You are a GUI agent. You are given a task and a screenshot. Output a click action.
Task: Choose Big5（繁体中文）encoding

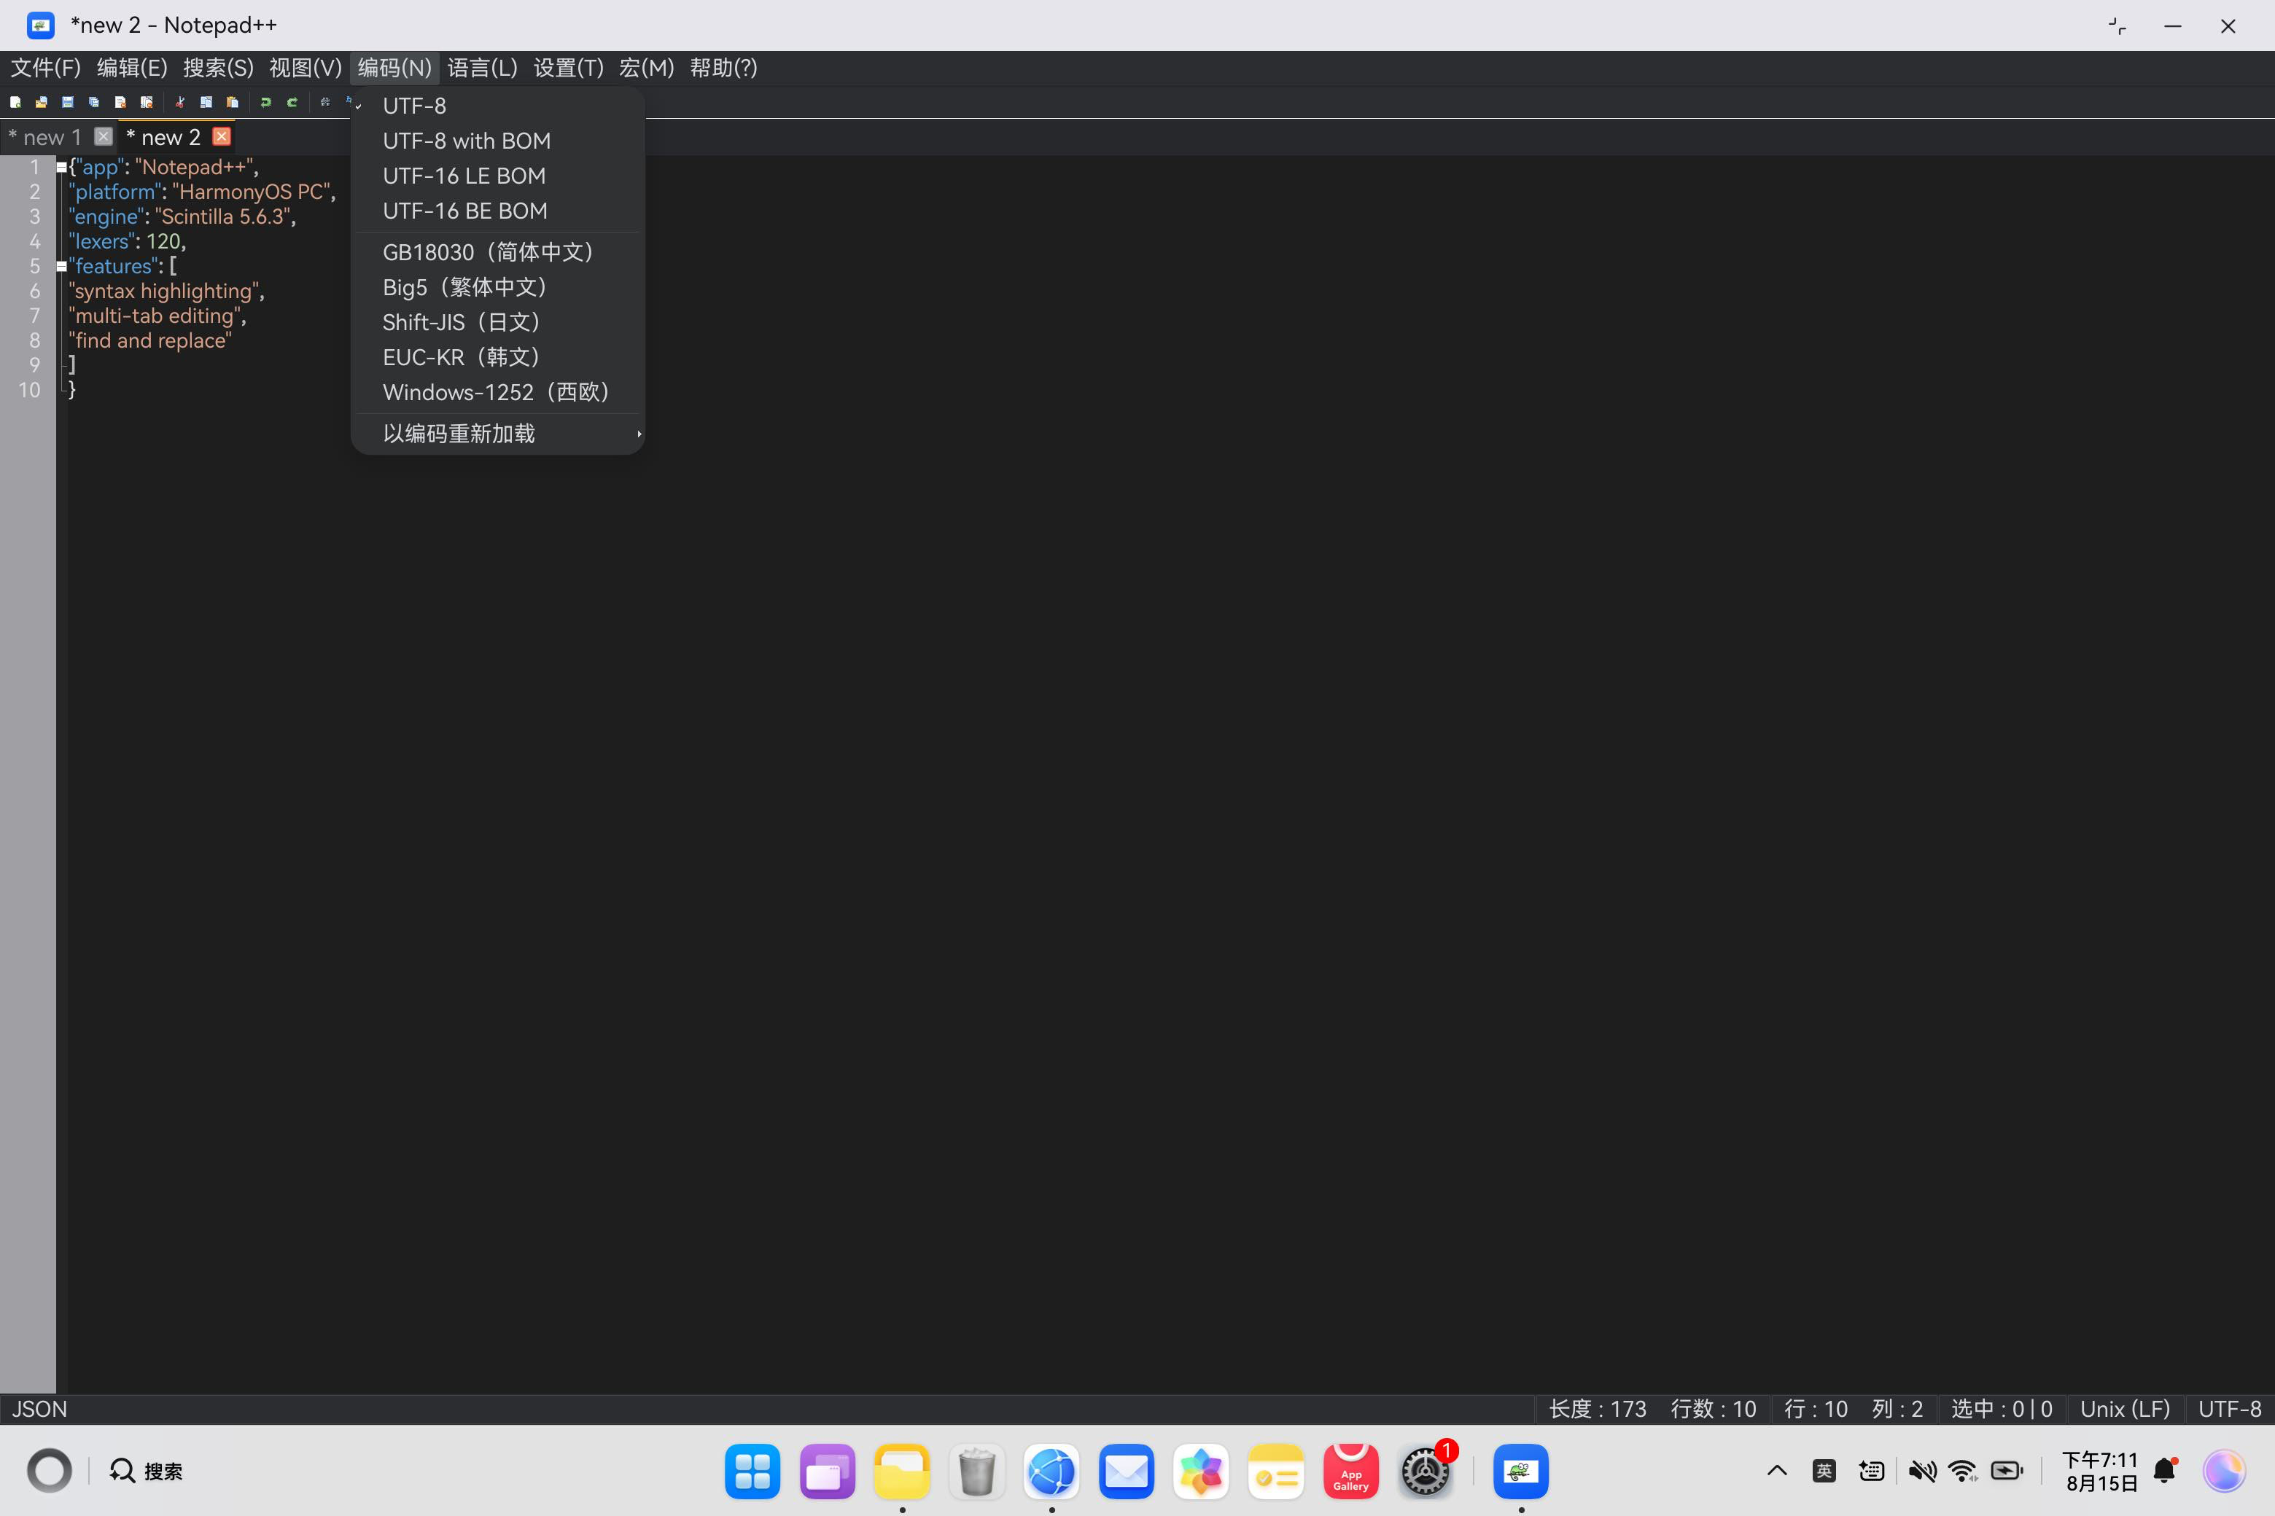498,286
